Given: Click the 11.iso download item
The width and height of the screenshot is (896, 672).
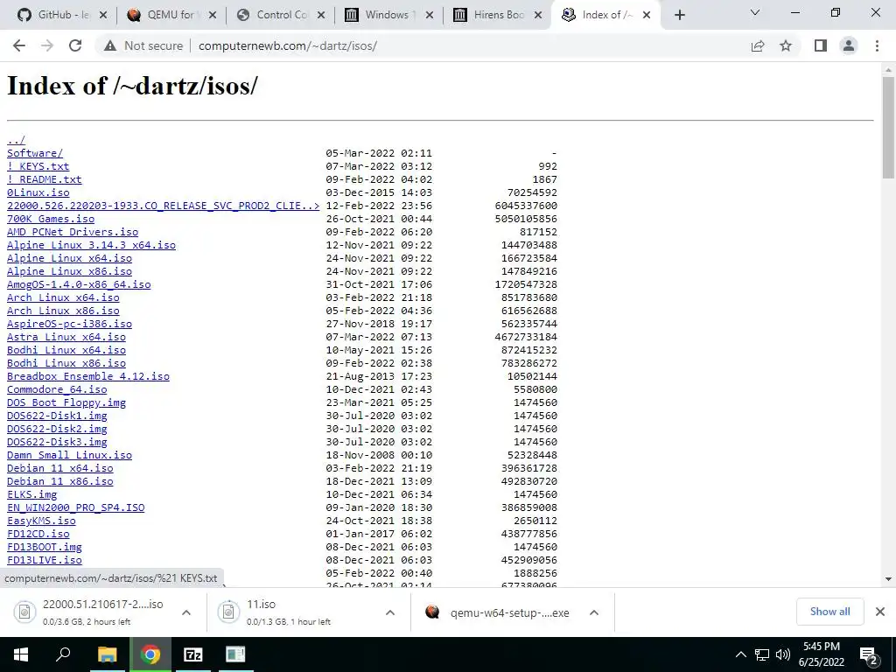Looking at the screenshot, I should point(297,612).
